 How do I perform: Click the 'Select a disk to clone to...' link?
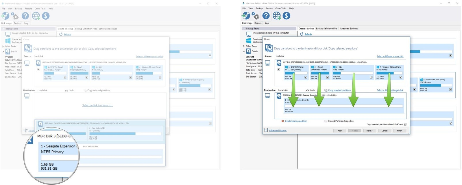(97, 105)
